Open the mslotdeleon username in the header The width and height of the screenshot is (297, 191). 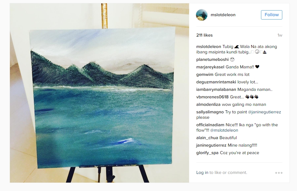[223, 15]
